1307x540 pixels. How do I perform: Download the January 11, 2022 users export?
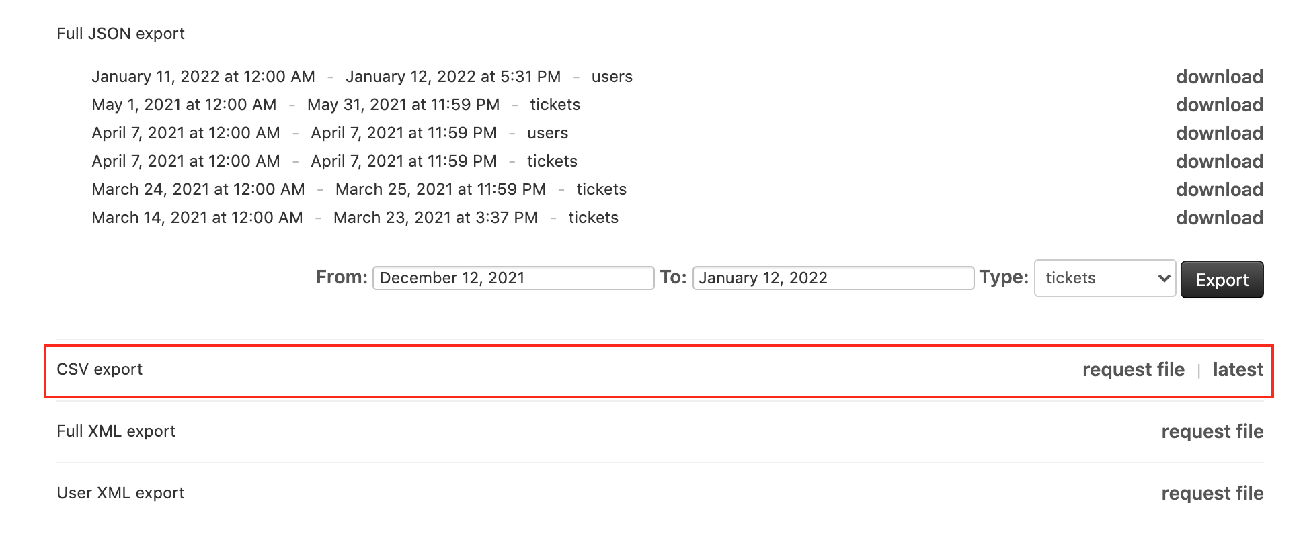click(x=1219, y=77)
